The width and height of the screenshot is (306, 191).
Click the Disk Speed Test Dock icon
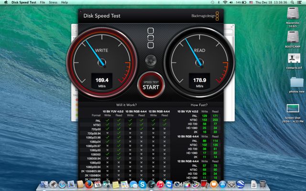151,184
